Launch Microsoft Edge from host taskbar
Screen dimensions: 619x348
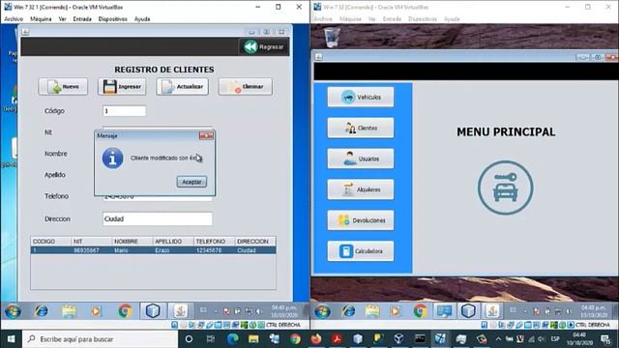pos(232,339)
